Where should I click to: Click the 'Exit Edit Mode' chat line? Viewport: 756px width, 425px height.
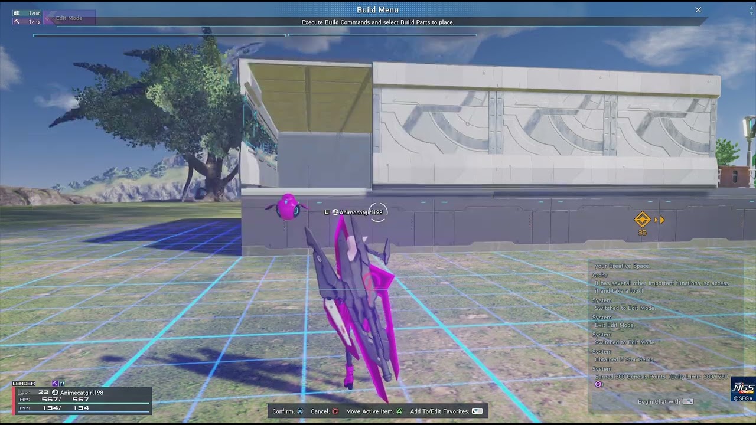(x=614, y=325)
